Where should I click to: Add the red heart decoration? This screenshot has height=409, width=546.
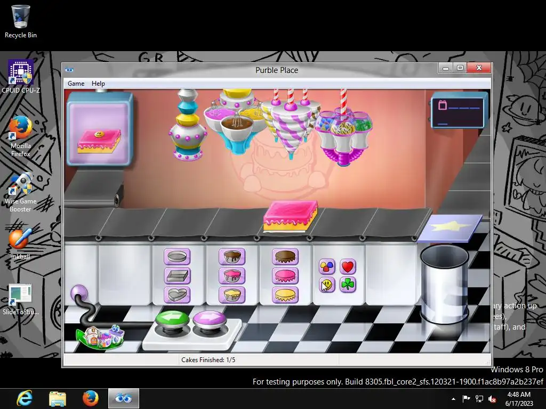[348, 266]
